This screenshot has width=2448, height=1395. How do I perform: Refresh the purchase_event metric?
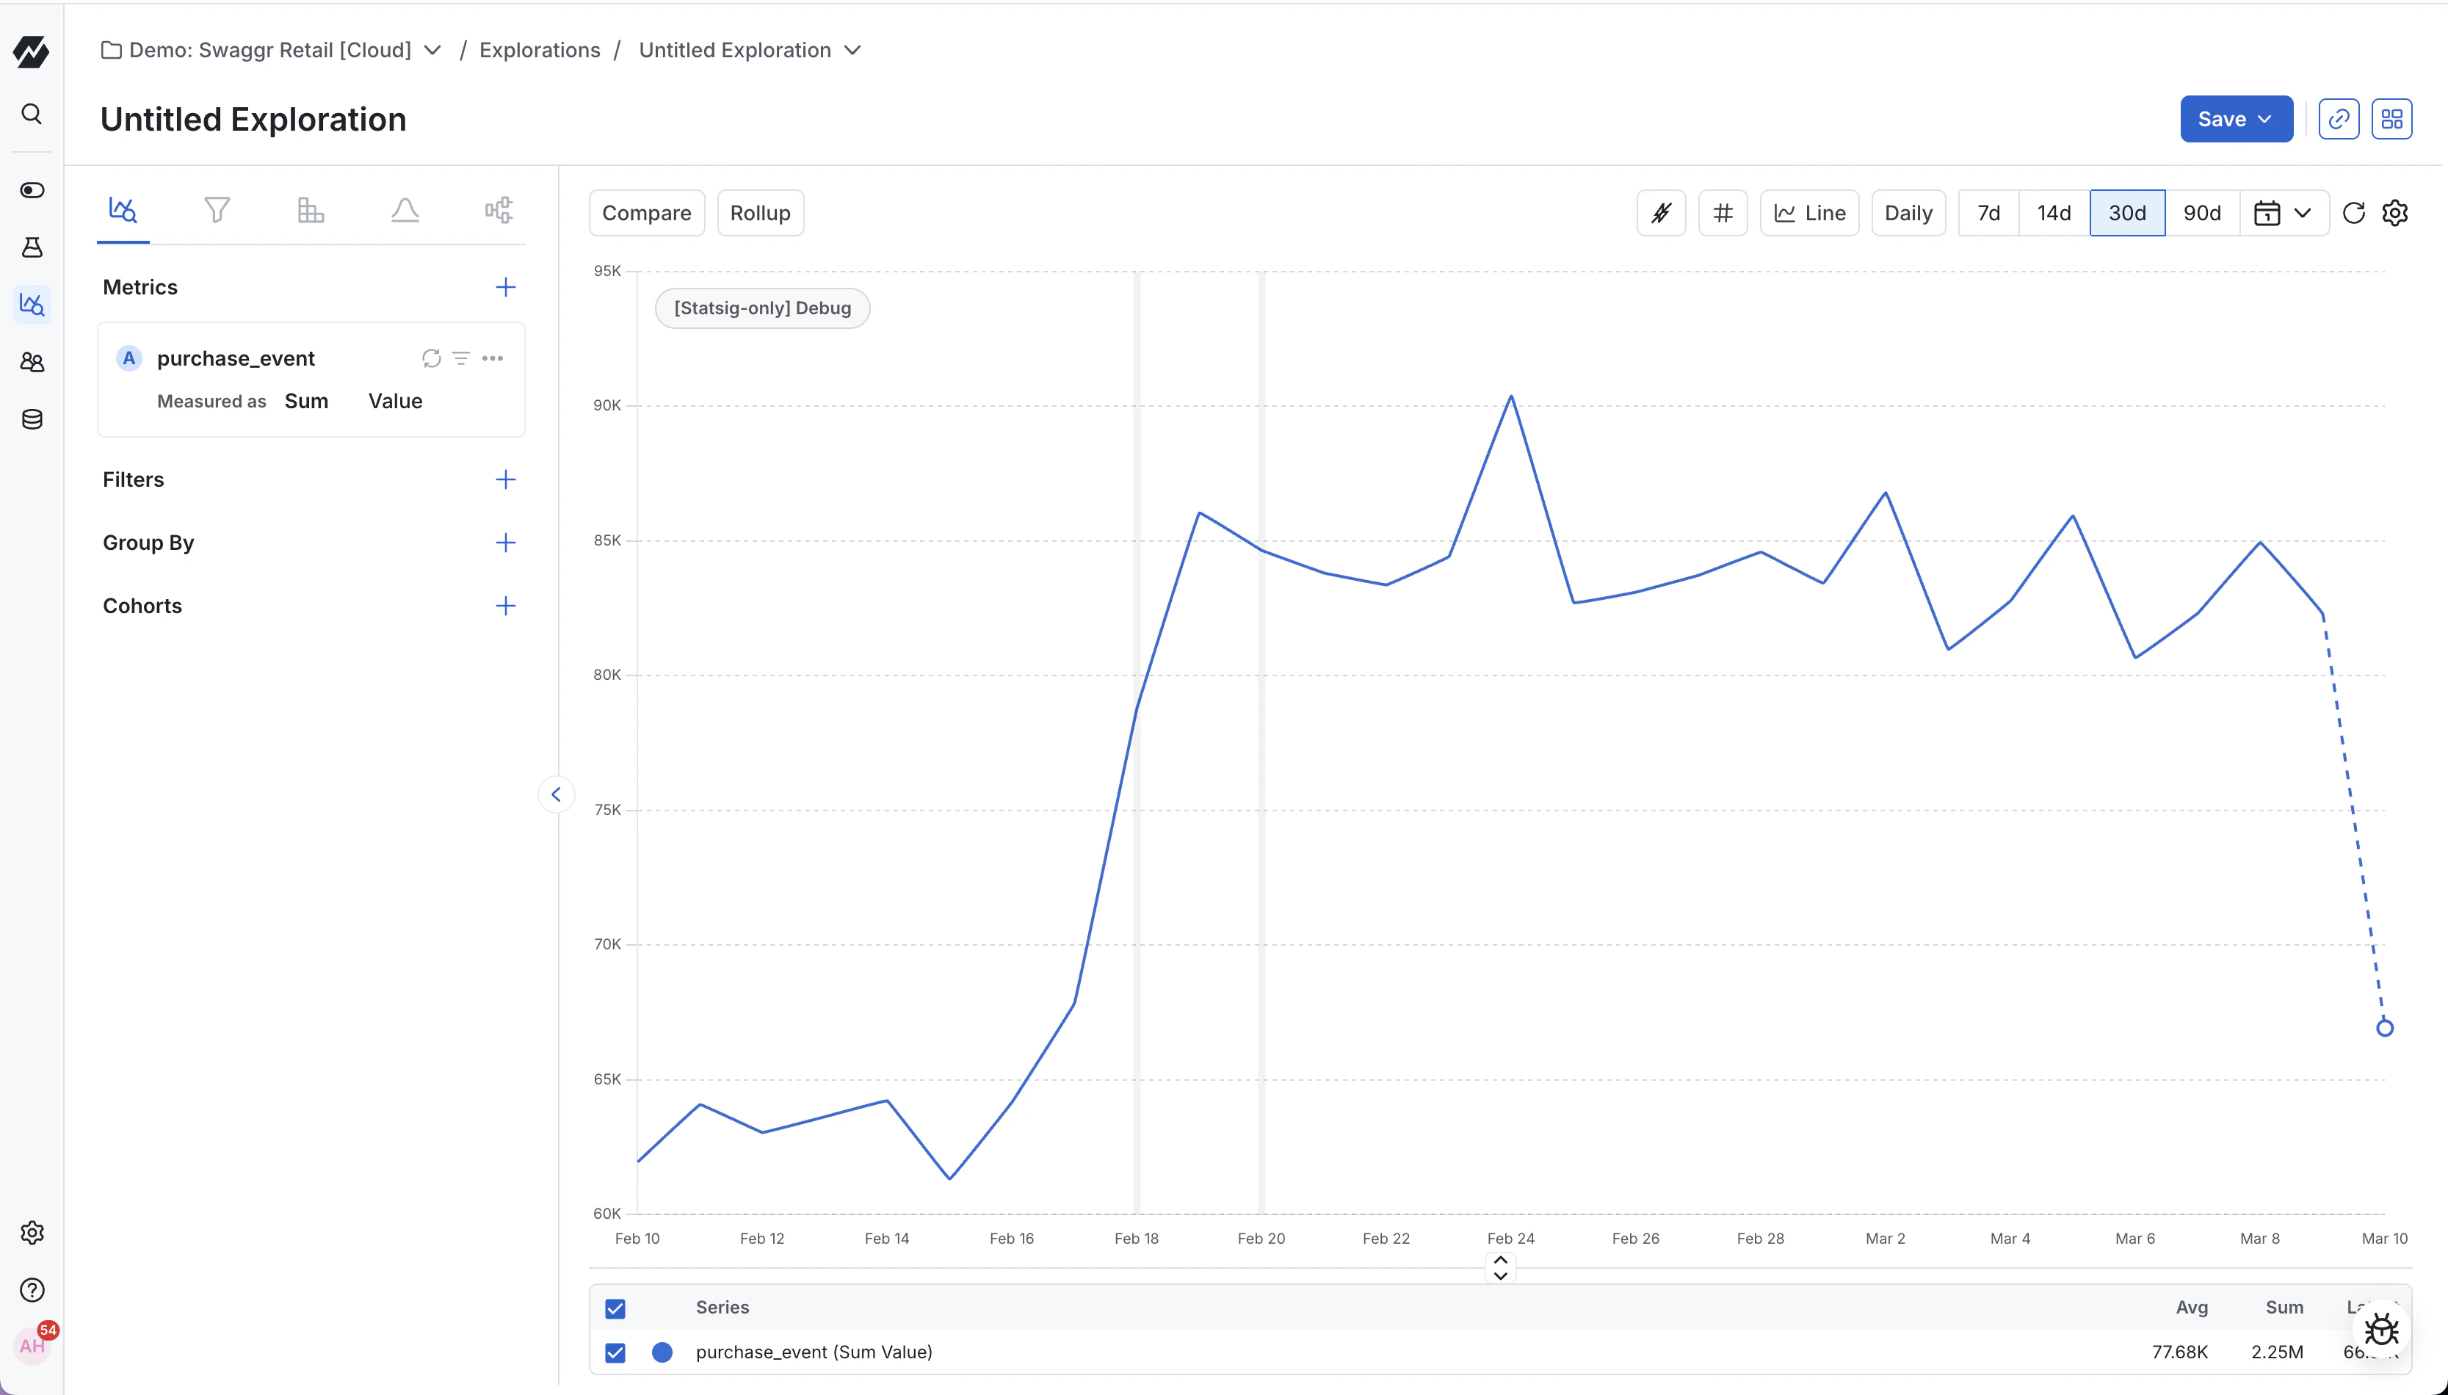click(x=431, y=358)
